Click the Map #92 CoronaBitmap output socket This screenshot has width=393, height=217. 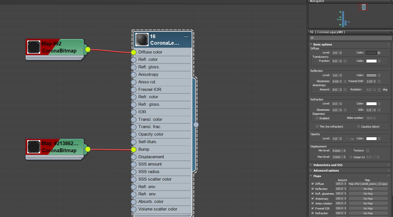click(x=88, y=49)
